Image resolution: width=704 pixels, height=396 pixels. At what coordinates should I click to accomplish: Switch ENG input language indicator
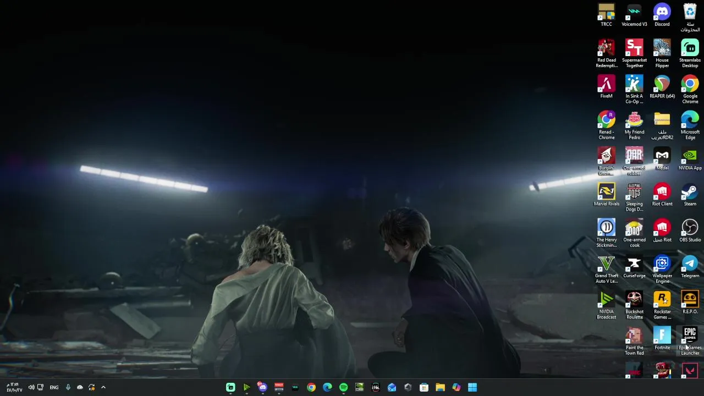point(54,387)
